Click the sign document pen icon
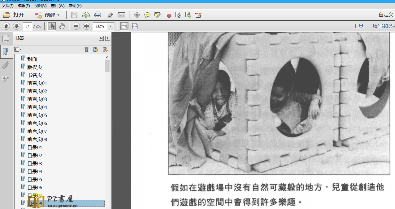This screenshot has height=209, width=395. tap(110, 15)
